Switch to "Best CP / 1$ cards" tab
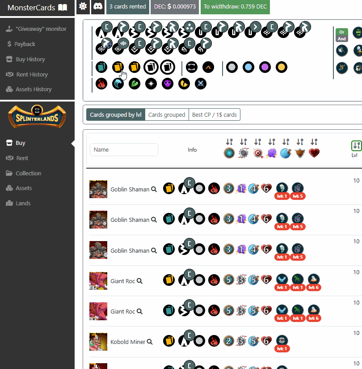Screen dimensions: 362x369 214,115
